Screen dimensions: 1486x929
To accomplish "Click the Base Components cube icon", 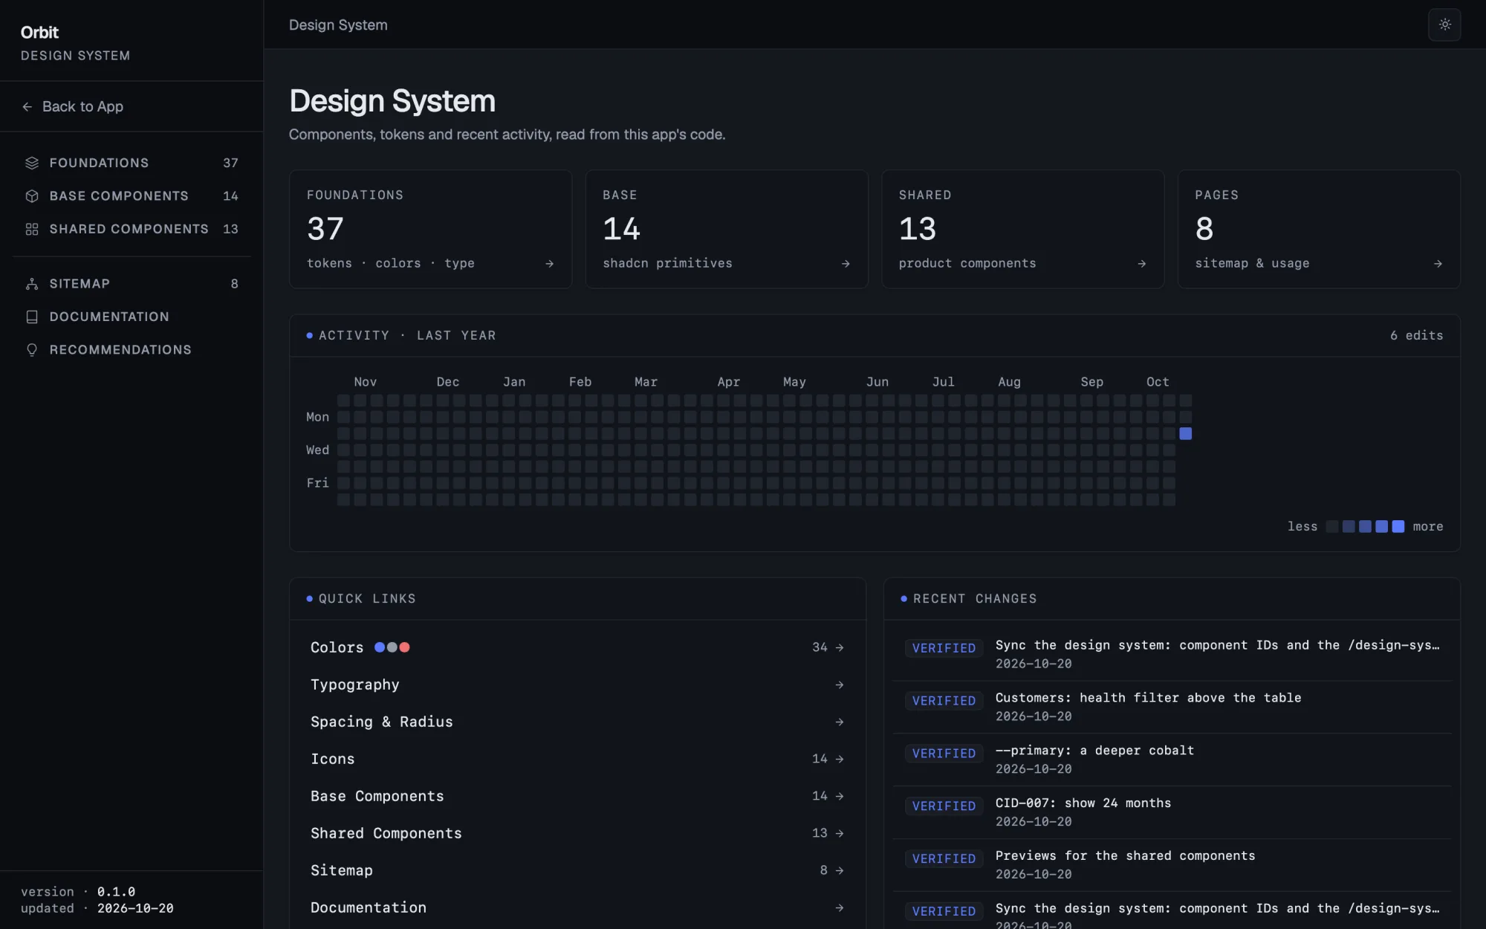I will (32, 196).
